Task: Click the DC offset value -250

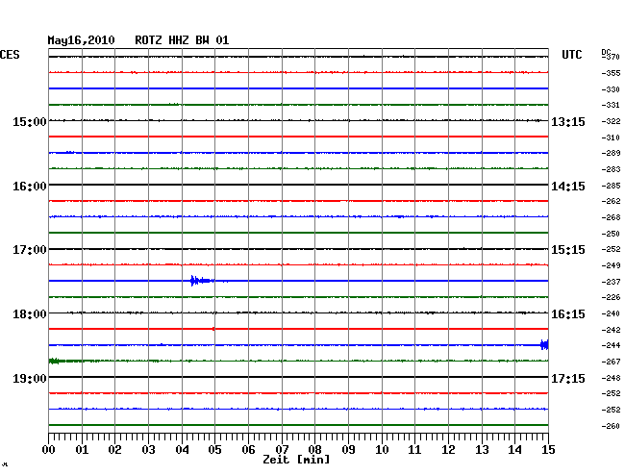Action: pyautogui.click(x=611, y=234)
